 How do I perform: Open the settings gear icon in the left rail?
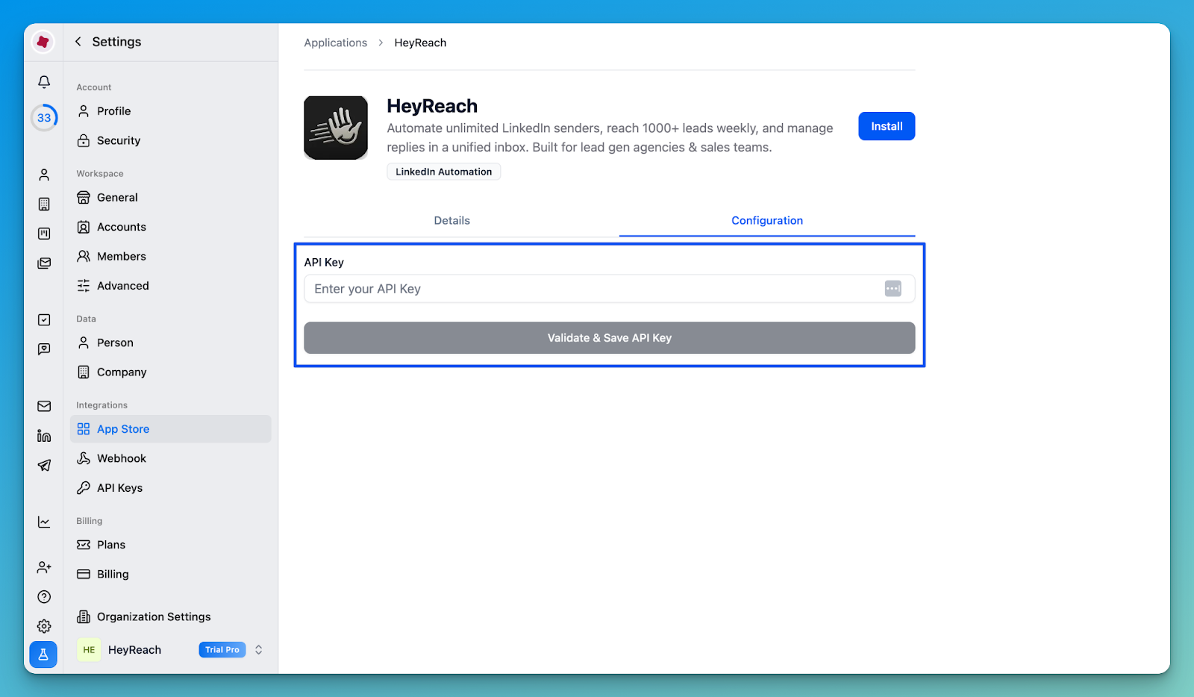point(44,626)
